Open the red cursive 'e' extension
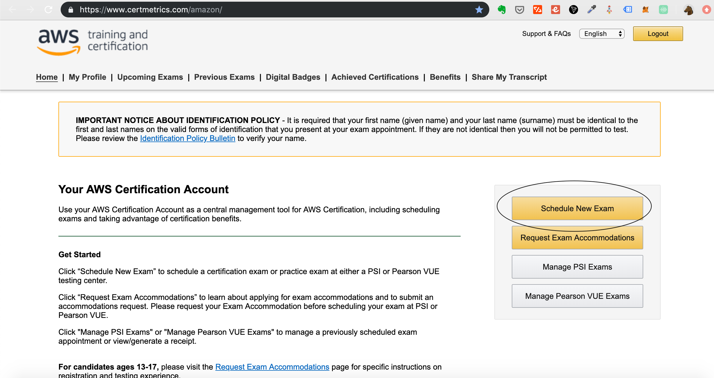 (555, 10)
